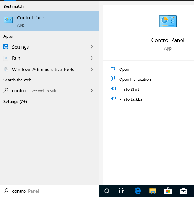Select control See web results entry
This screenshot has width=194, height=199.
point(35,91)
